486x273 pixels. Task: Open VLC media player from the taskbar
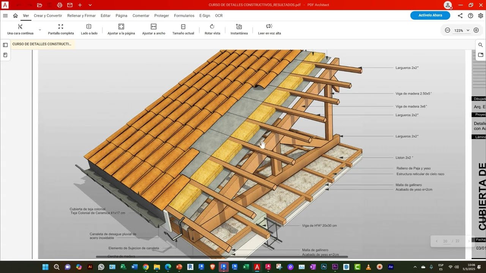pos(368,267)
